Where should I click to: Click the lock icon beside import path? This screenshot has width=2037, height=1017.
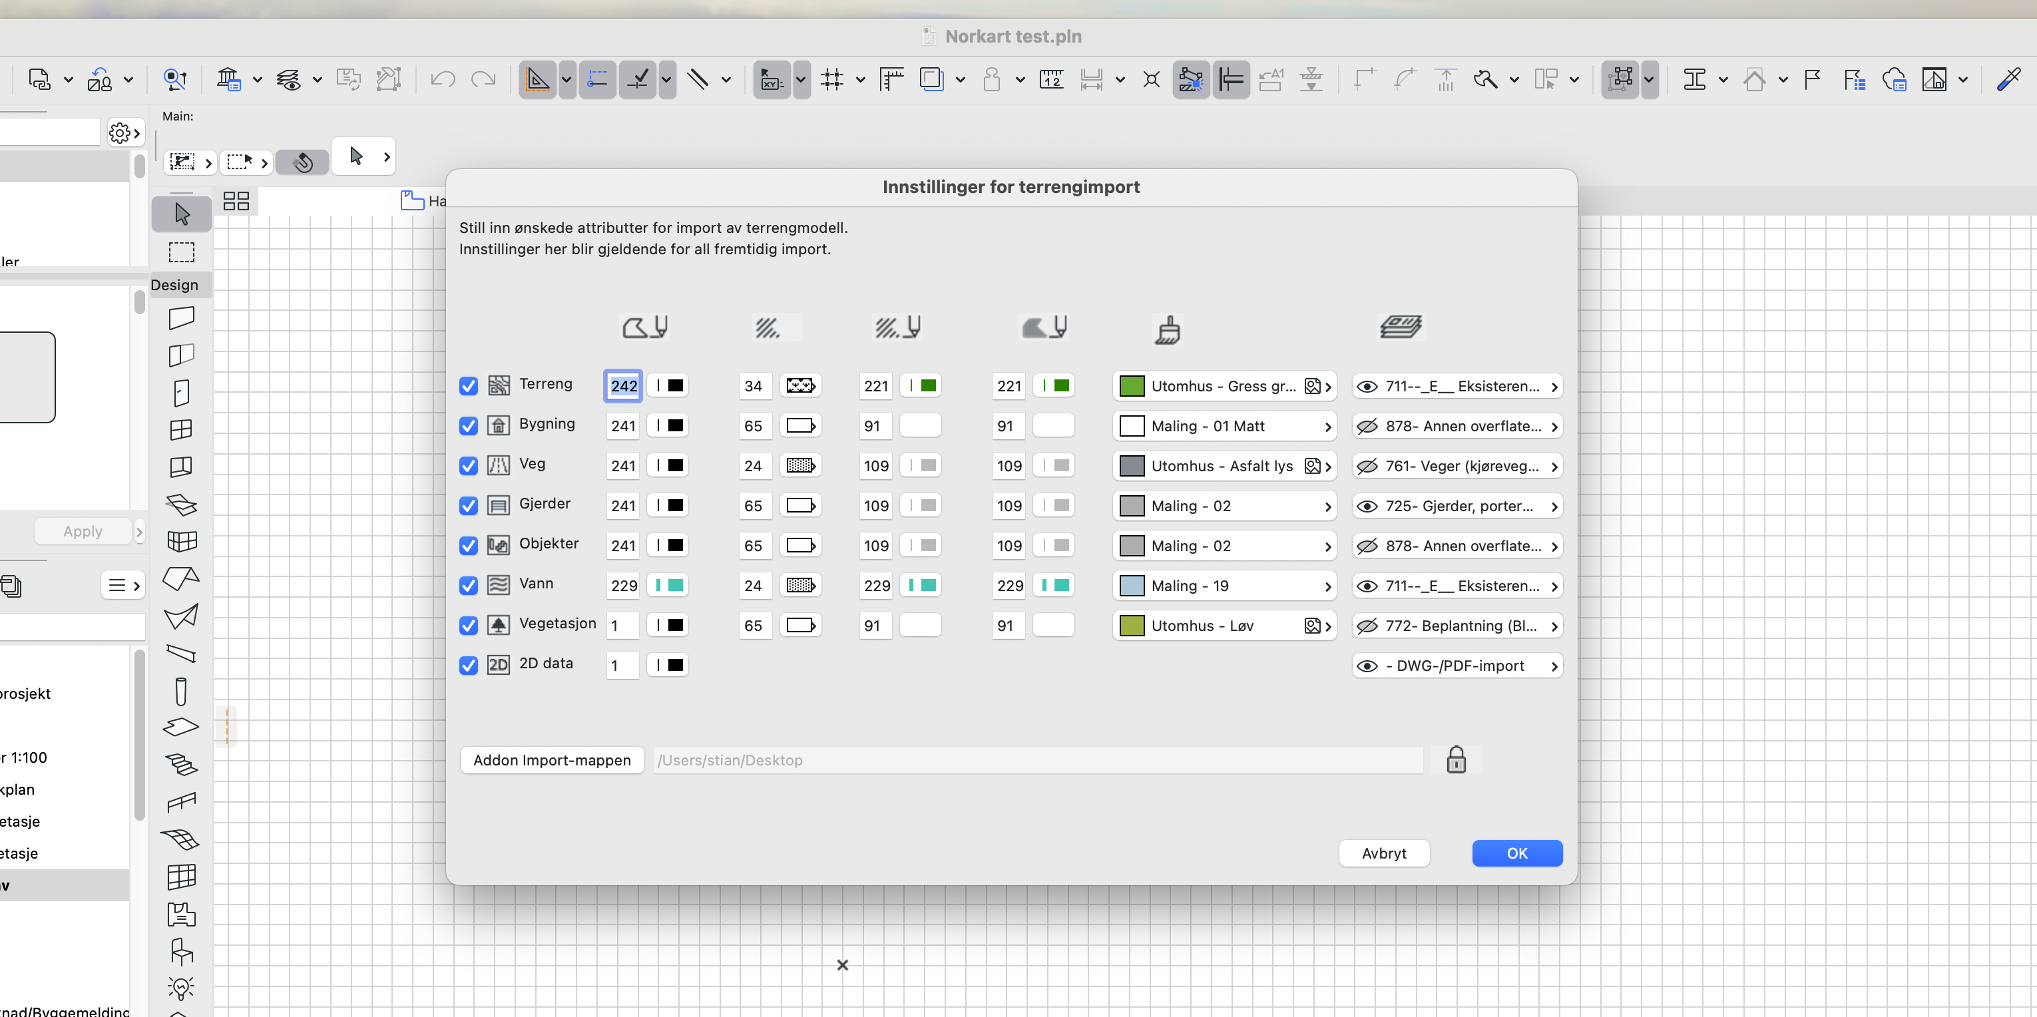(x=1456, y=760)
